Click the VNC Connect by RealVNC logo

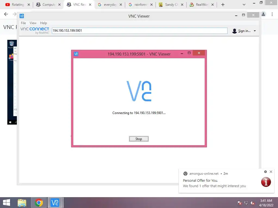[x=35, y=30]
